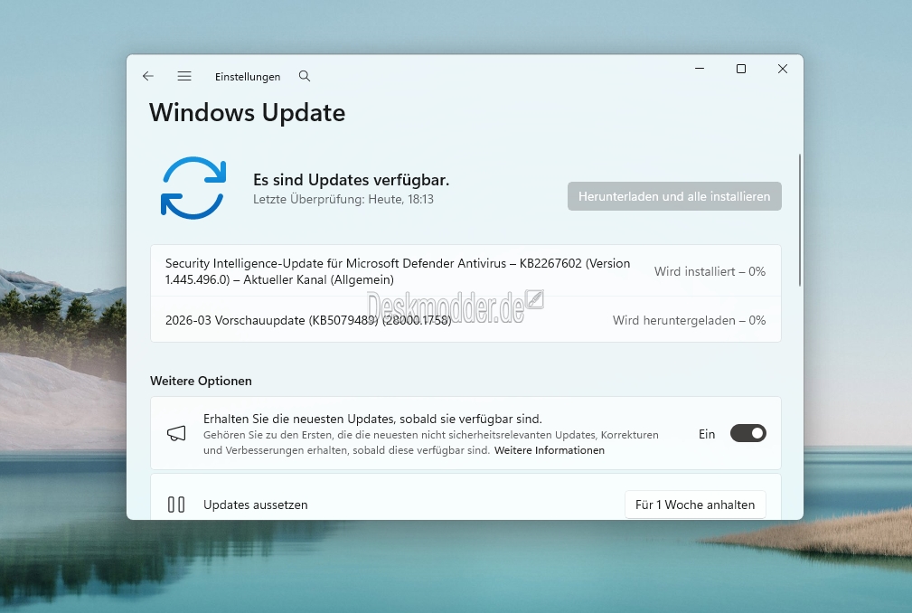
Task: Click the megaphone icon for newest updates
Action: coord(176,434)
